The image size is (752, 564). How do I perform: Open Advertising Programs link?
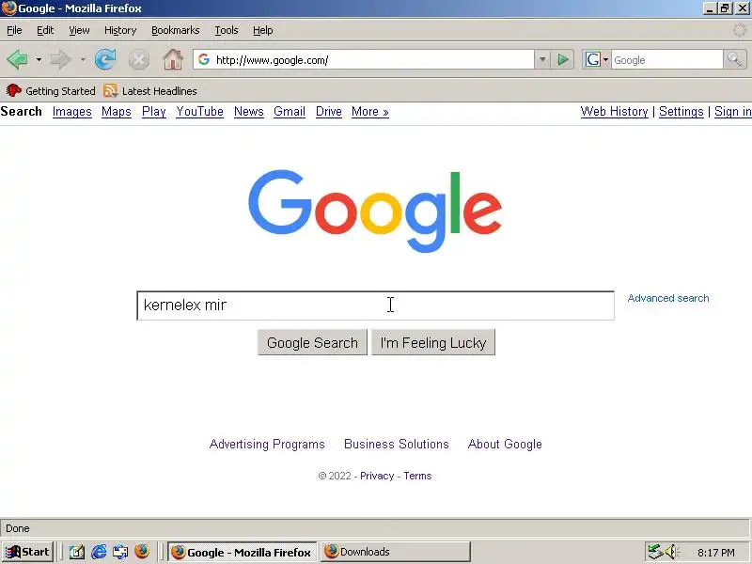pos(267,444)
